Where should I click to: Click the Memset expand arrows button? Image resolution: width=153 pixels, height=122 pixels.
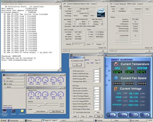100,68
